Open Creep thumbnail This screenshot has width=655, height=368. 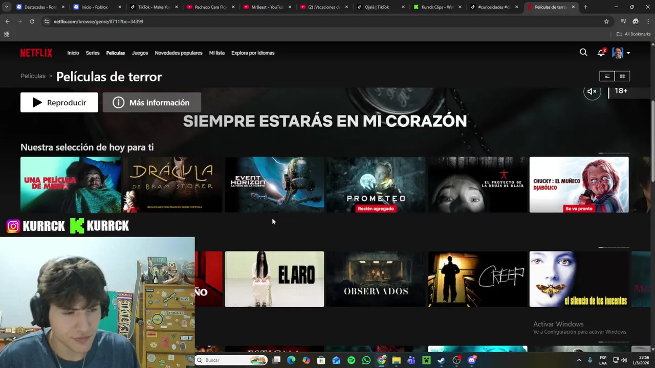pos(478,279)
